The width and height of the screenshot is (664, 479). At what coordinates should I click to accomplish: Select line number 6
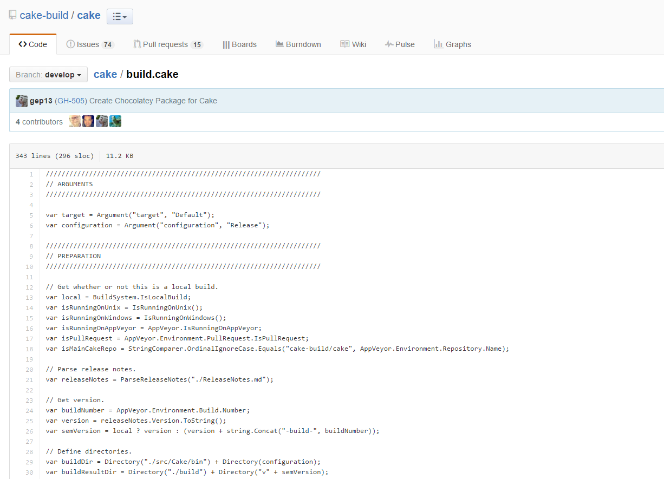tap(31, 226)
